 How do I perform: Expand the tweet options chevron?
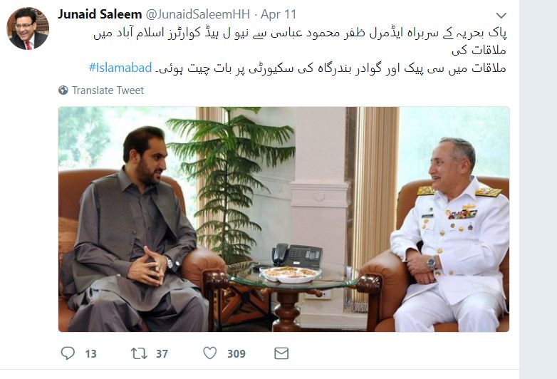501,15
